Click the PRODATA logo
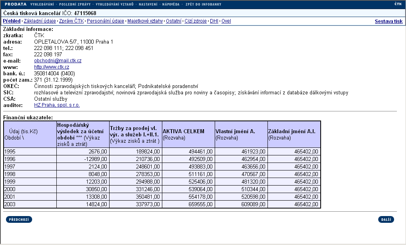 [15, 4]
